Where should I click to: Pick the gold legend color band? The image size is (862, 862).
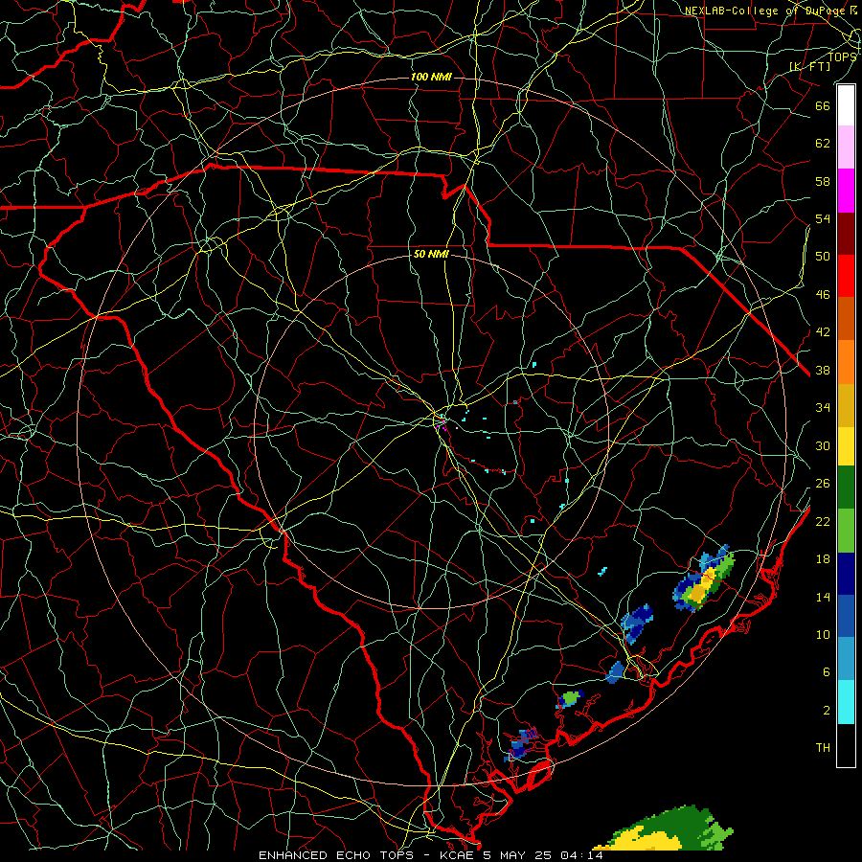(x=846, y=405)
